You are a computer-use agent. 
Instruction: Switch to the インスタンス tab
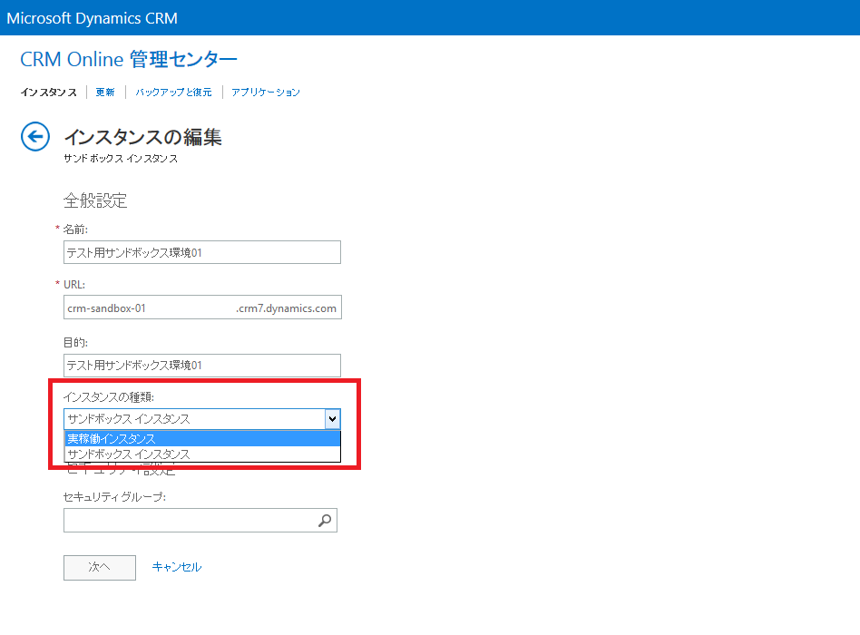[49, 93]
